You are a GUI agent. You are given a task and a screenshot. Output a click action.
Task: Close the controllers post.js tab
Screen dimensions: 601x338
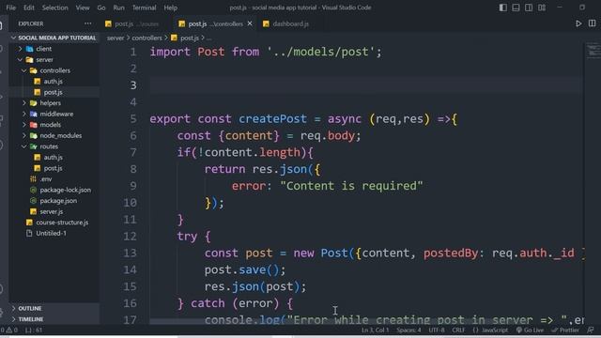250,23
